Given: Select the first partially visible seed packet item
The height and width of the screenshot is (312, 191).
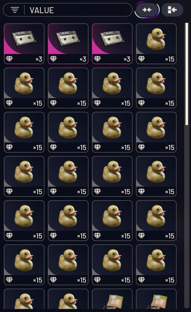Looking at the screenshot, I should pyautogui.click(x=112, y=299).
